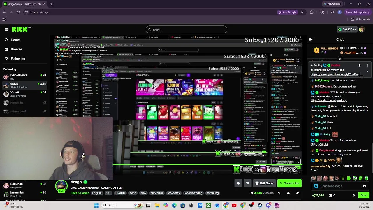Click drago's live avatar
The width and height of the screenshot is (373, 210).
[x=61, y=186]
